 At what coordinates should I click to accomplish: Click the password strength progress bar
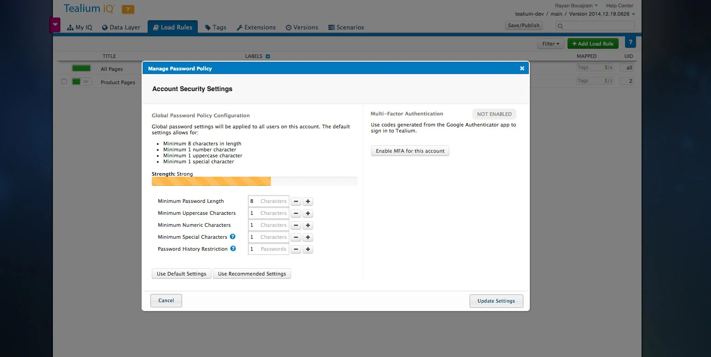[x=254, y=181]
